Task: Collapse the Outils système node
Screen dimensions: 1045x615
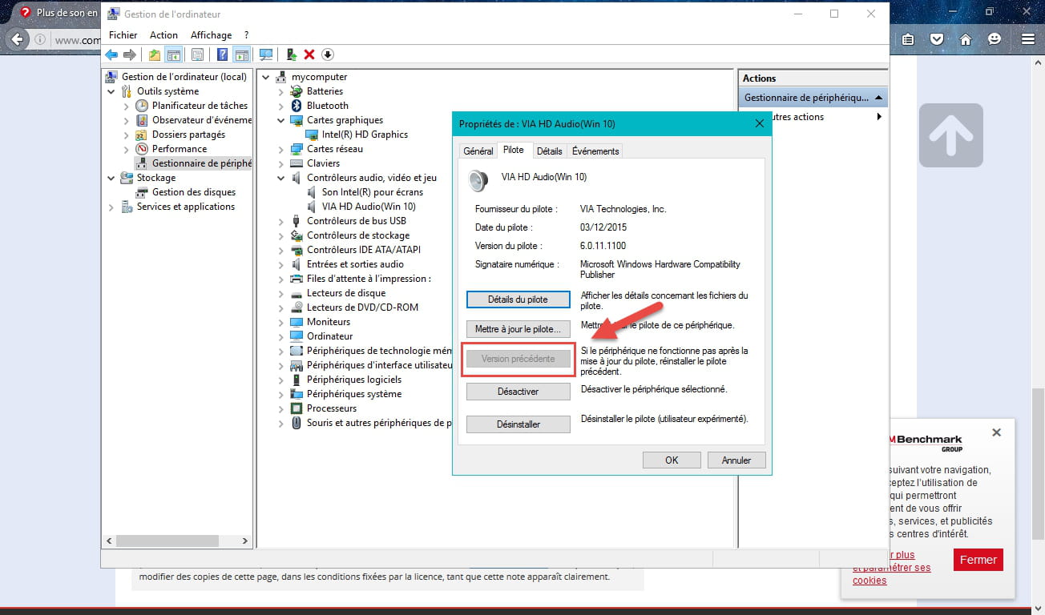Action: click(x=111, y=91)
